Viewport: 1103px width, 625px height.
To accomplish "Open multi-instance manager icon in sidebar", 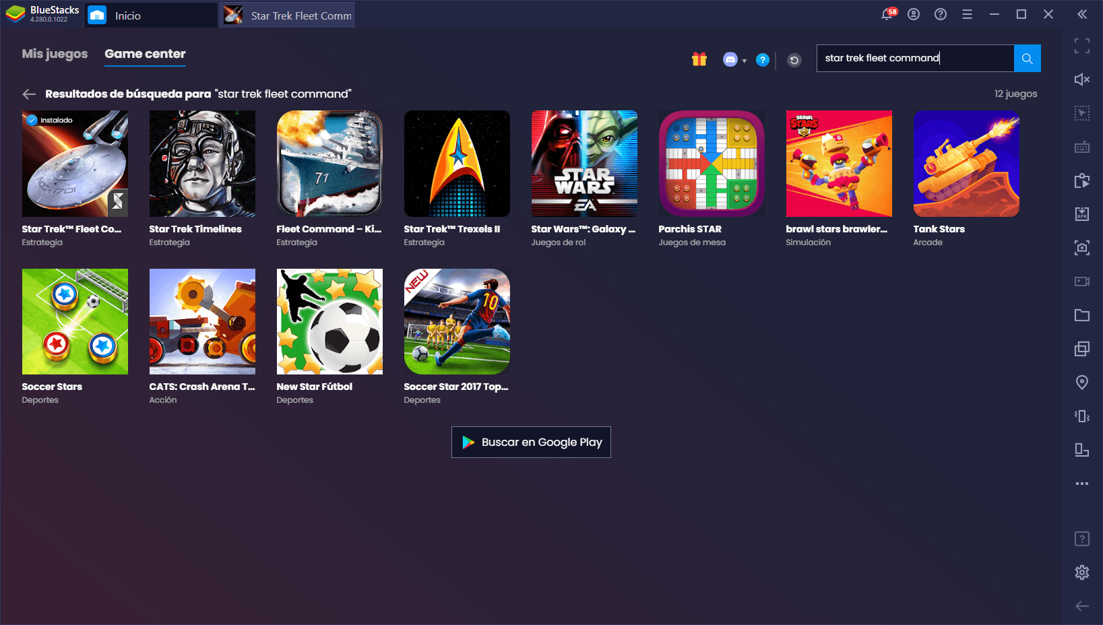I will (x=1082, y=349).
